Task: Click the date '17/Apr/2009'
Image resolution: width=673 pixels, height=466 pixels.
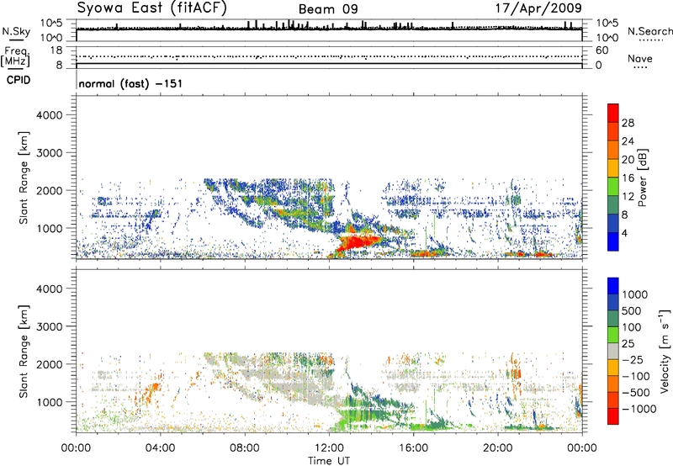Action: pyautogui.click(x=538, y=8)
